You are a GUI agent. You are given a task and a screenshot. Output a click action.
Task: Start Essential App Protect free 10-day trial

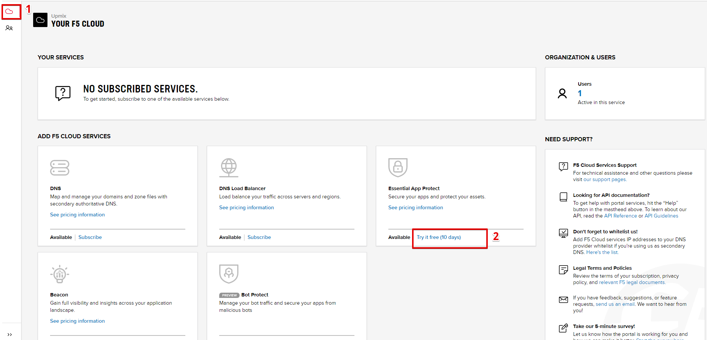[x=439, y=237]
